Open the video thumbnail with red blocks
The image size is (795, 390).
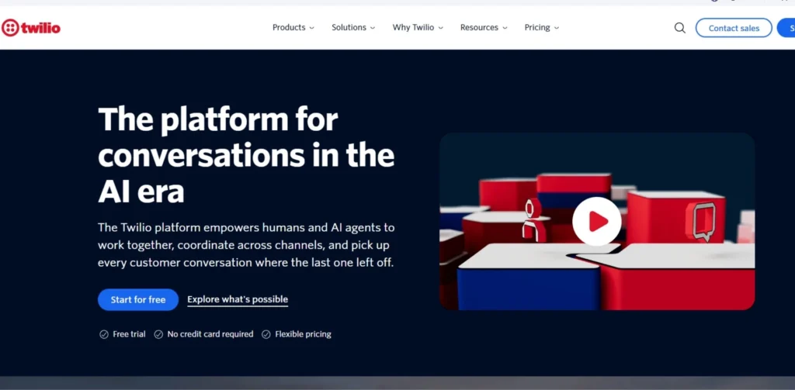597,221
